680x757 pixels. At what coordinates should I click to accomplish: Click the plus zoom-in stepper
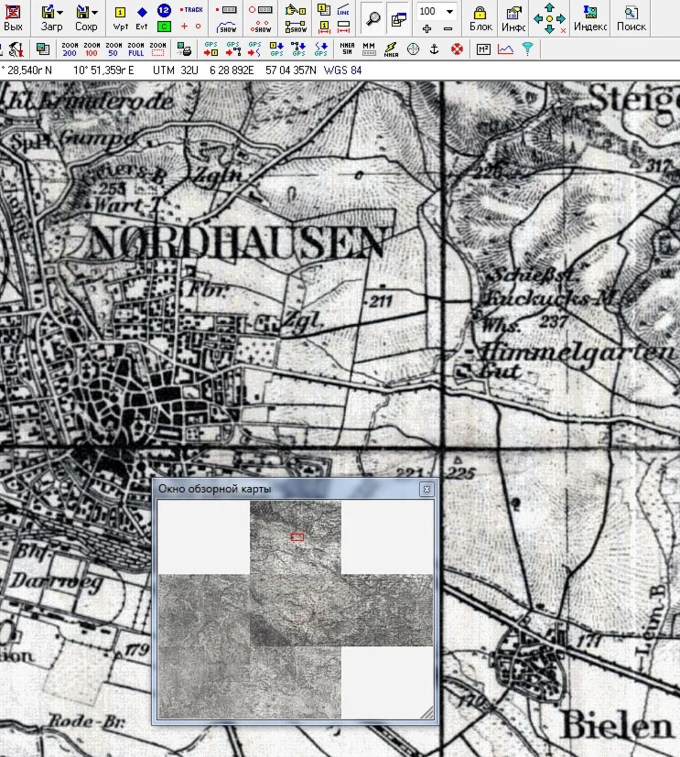[x=426, y=29]
